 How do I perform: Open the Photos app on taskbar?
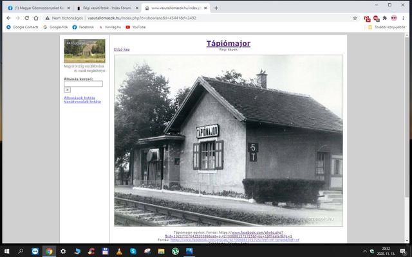(189, 251)
